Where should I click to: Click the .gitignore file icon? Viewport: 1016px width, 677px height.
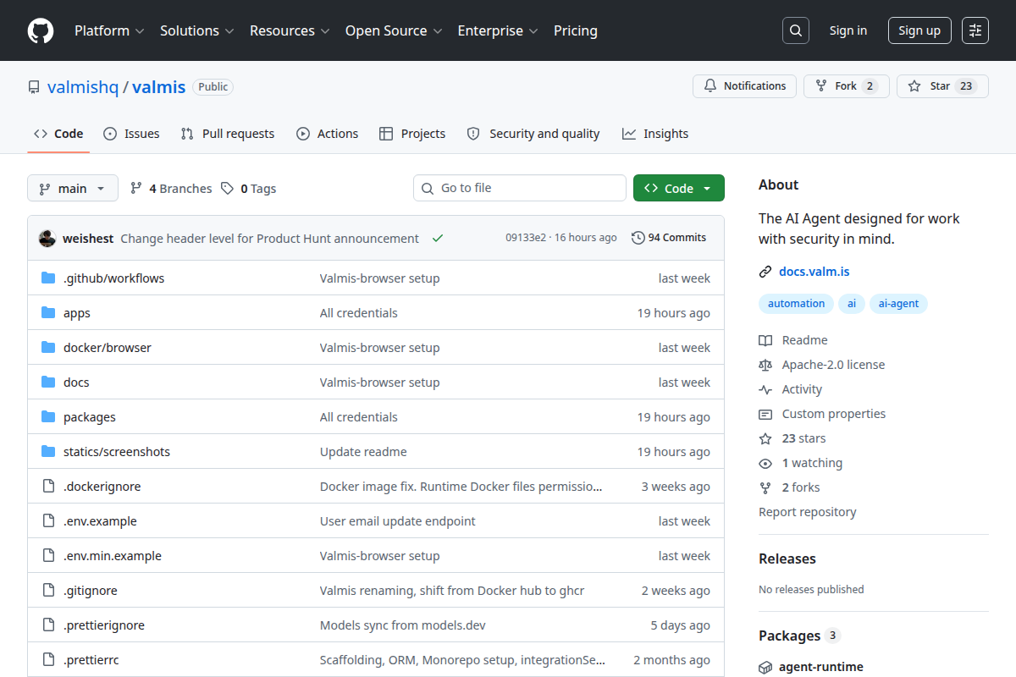point(48,590)
